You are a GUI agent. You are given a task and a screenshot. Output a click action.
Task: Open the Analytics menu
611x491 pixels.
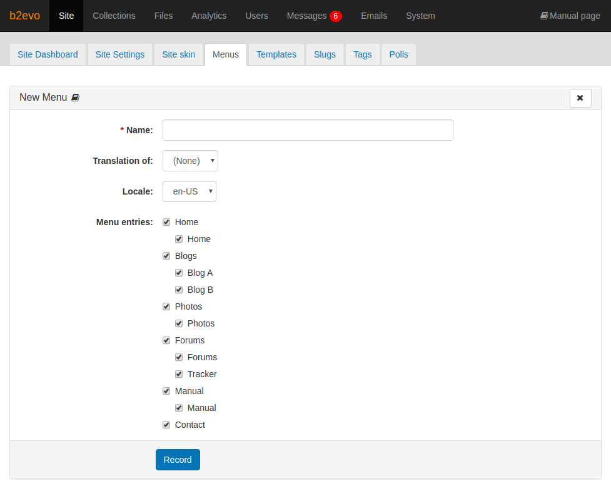click(x=209, y=16)
